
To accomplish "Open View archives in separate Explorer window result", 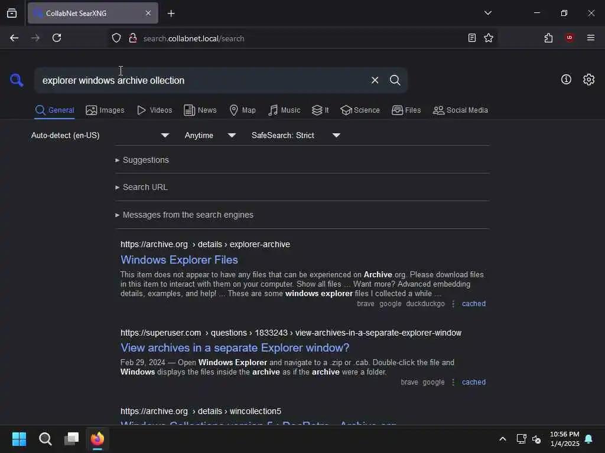I will [235, 348].
